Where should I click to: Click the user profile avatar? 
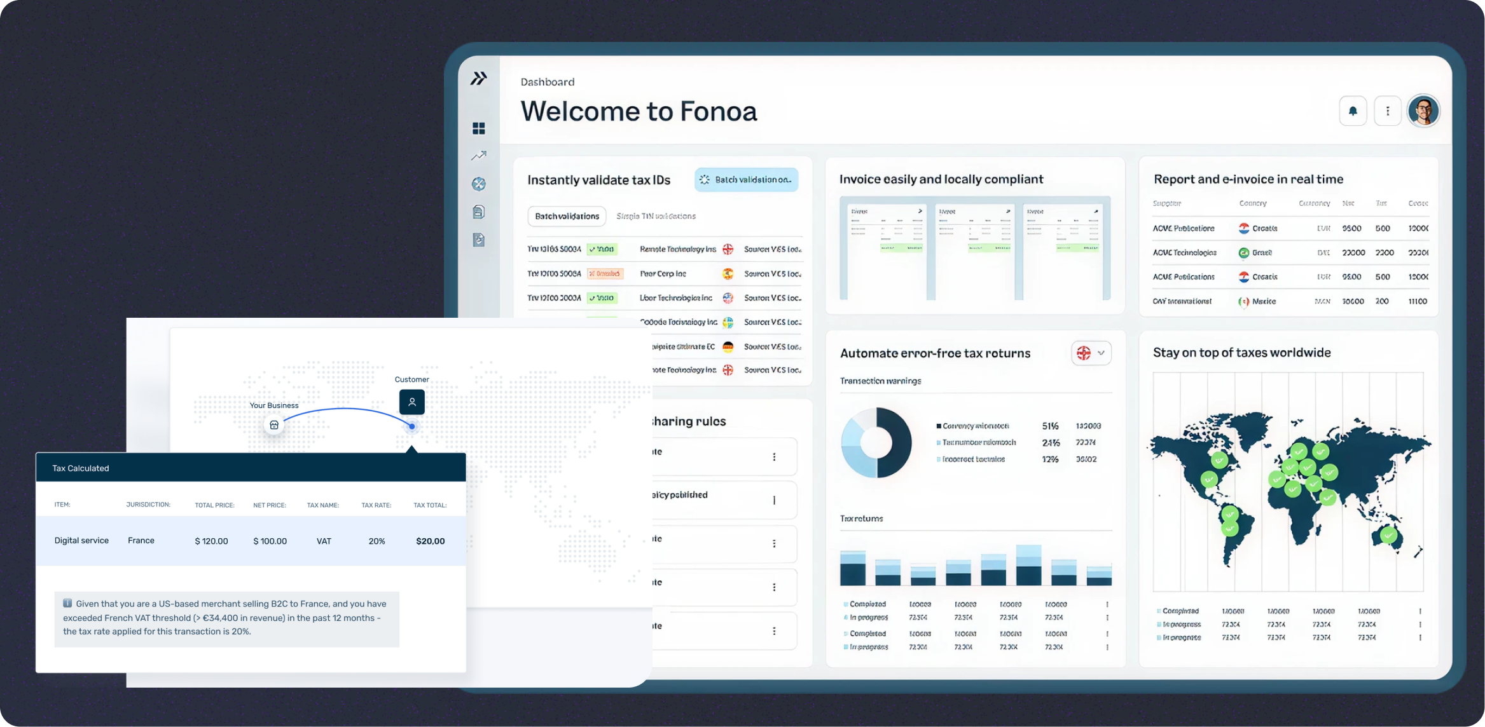(x=1423, y=111)
